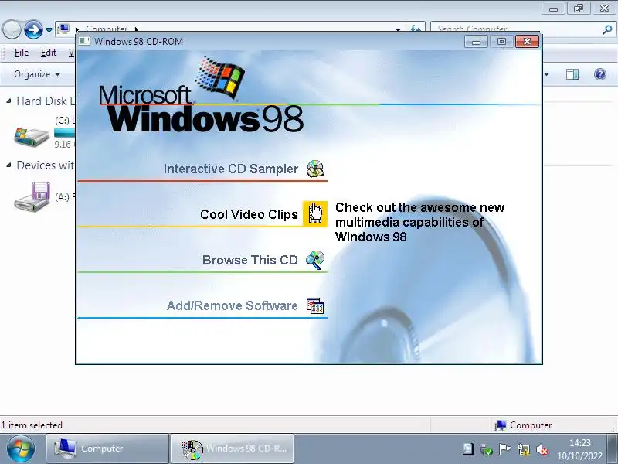The height and width of the screenshot is (464, 618).
Task: Restore down the Explorer window
Action: pyautogui.click(x=579, y=9)
